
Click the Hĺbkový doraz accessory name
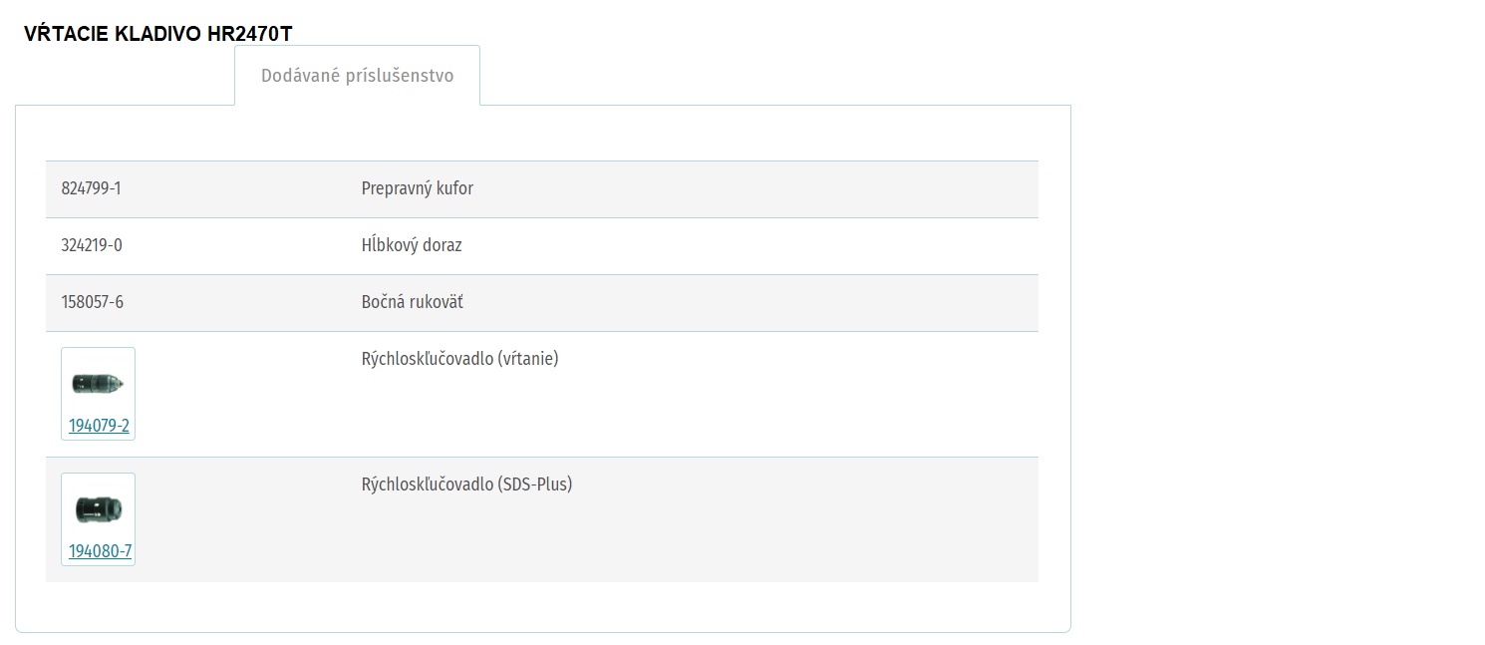pyautogui.click(x=412, y=245)
